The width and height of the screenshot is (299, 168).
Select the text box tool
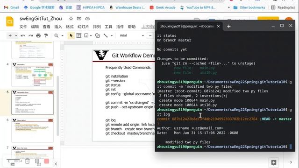click(x=79, y=35)
